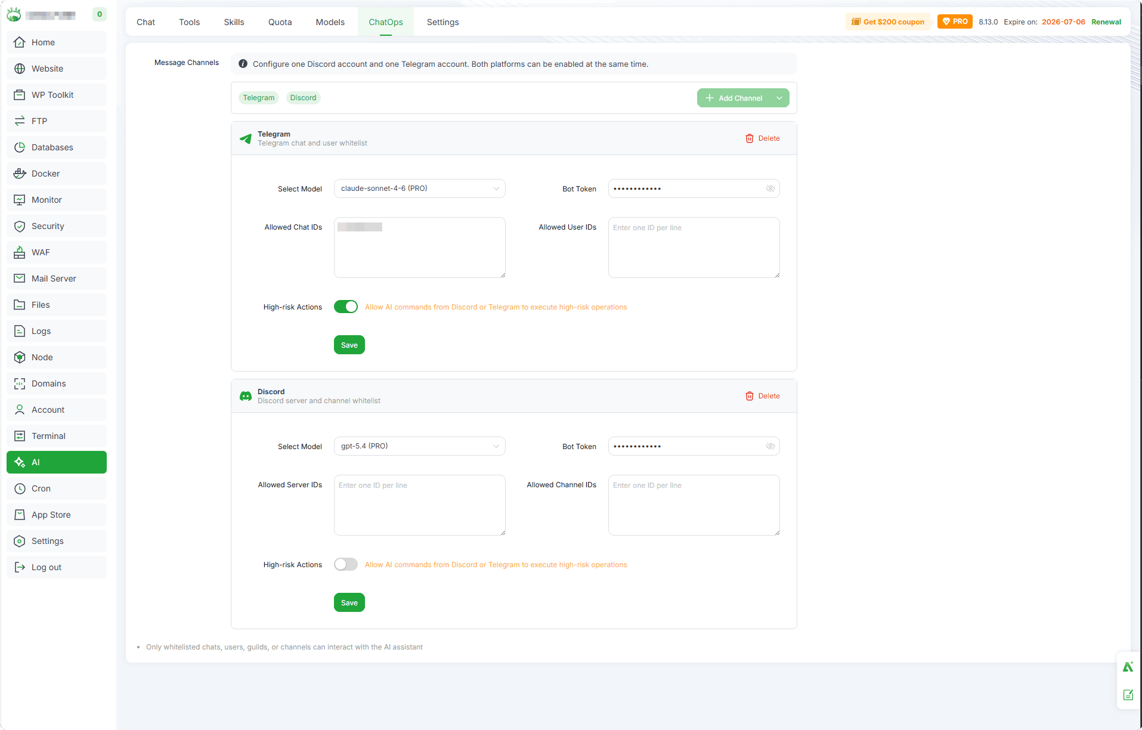Focus the Telegram Allowed User IDs box

click(x=694, y=248)
